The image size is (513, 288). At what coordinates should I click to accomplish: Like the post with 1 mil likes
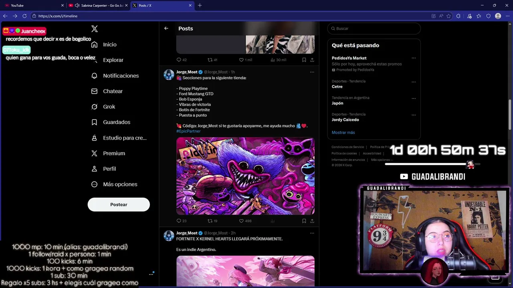point(246,60)
